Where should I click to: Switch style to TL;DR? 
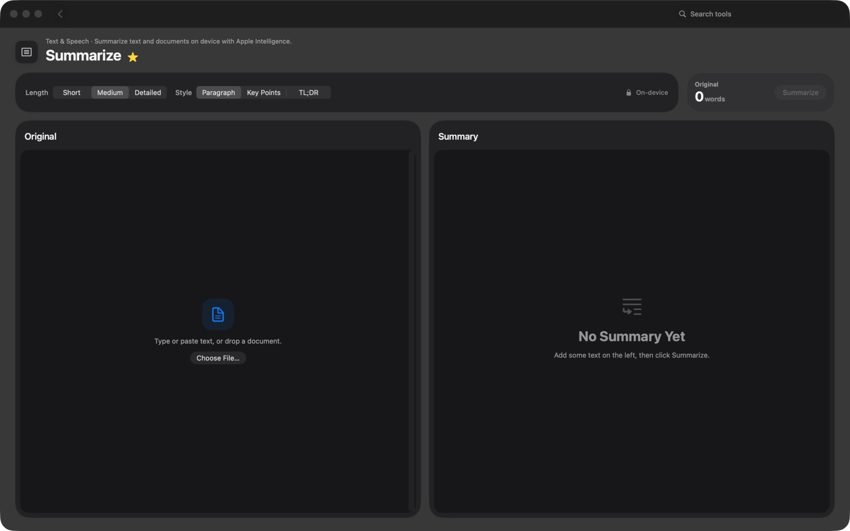tap(309, 92)
